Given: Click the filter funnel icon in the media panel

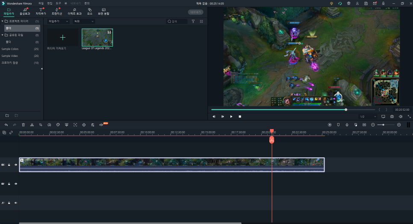Looking at the screenshot, I should click(x=193, y=21).
